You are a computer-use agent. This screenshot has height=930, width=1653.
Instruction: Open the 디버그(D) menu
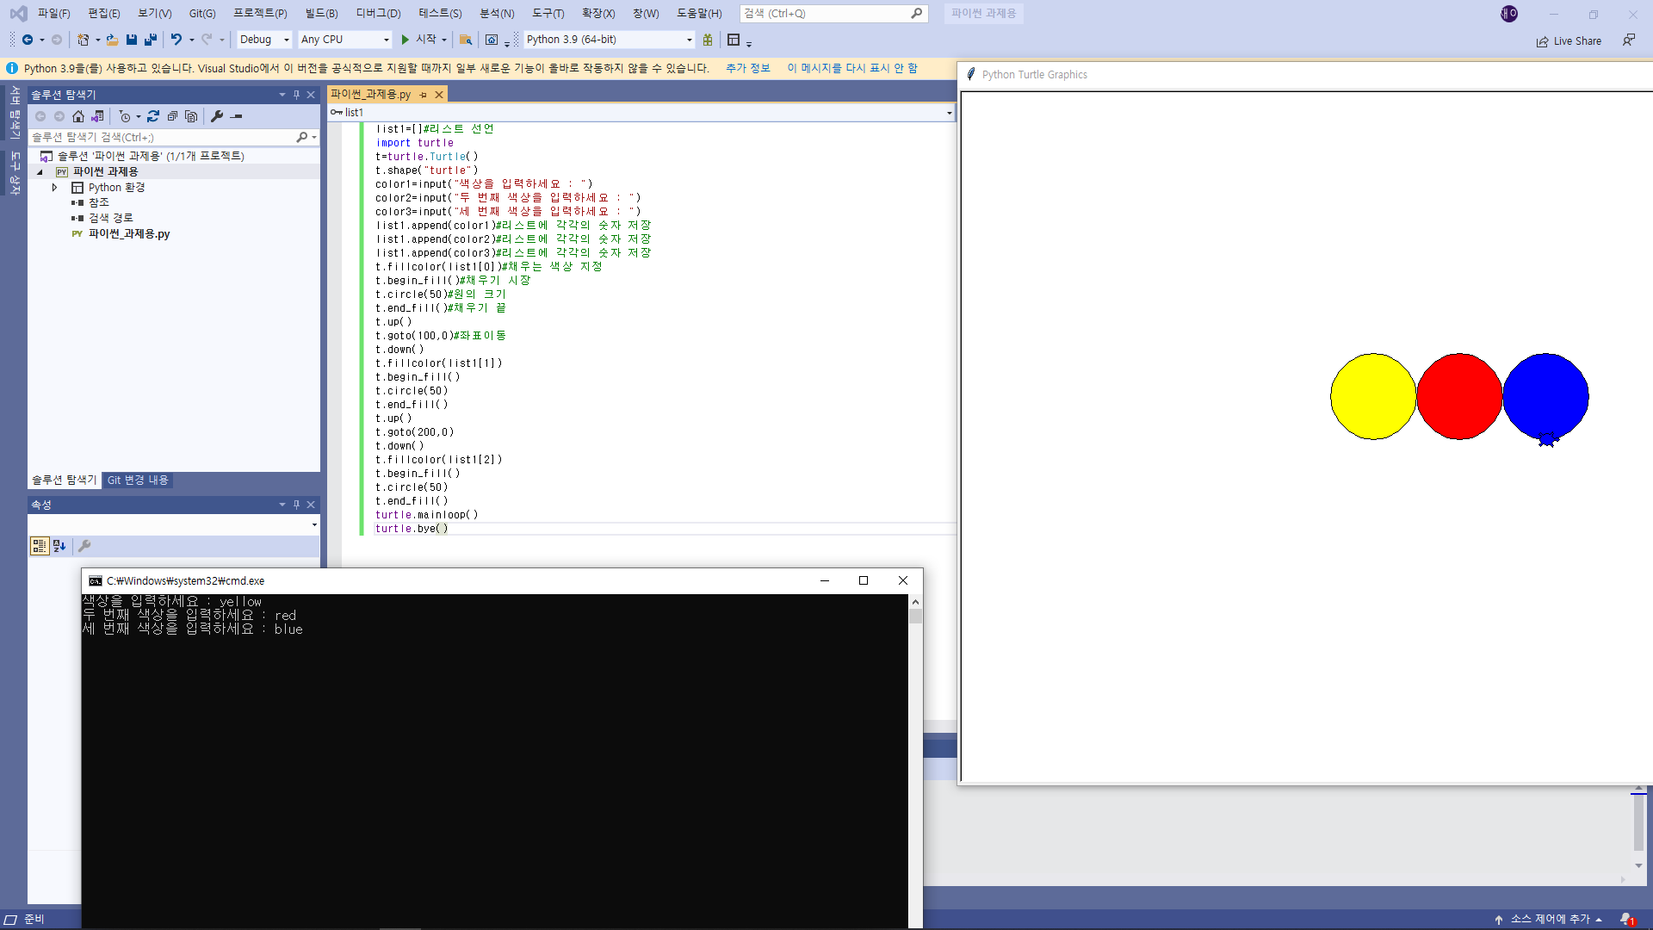[378, 14]
